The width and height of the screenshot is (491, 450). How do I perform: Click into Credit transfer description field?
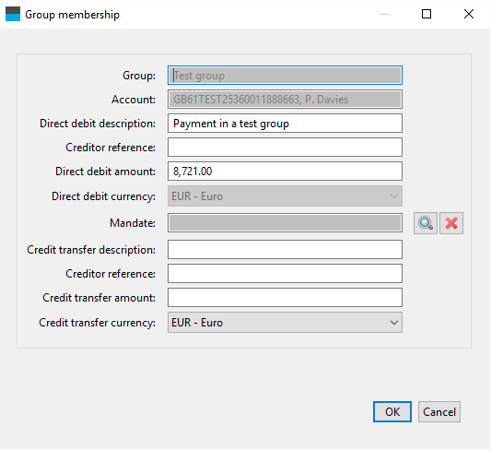(x=285, y=250)
